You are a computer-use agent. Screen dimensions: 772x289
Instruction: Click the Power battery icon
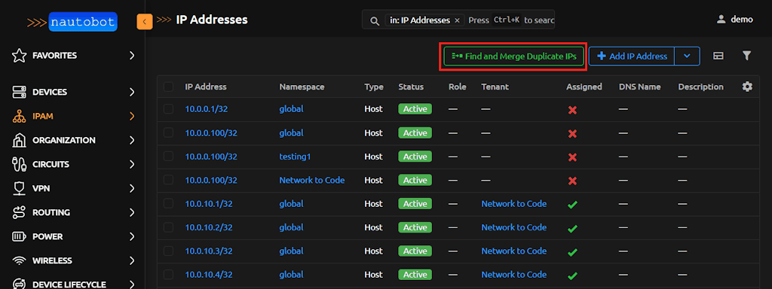(x=19, y=236)
